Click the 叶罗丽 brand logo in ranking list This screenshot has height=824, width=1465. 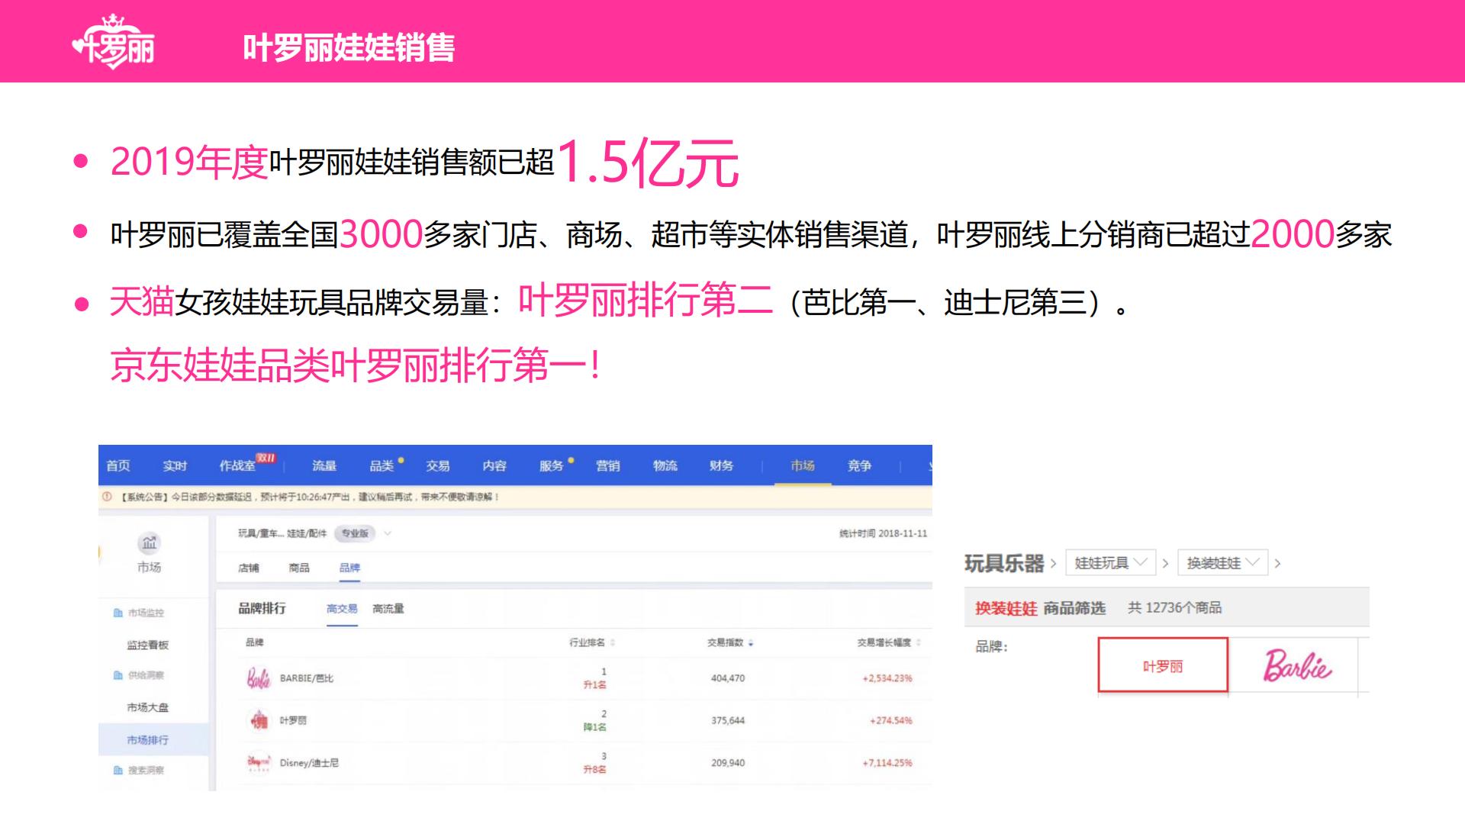point(259,720)
